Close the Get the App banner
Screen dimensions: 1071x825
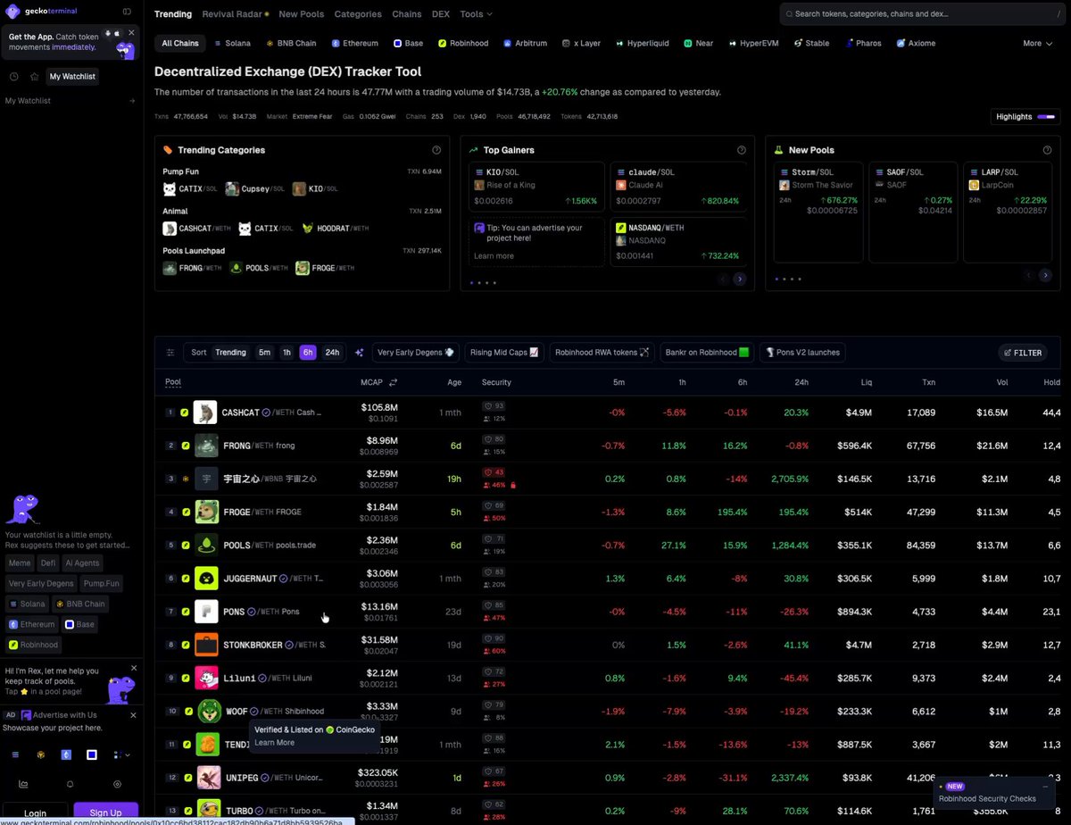tap(131, 32)
